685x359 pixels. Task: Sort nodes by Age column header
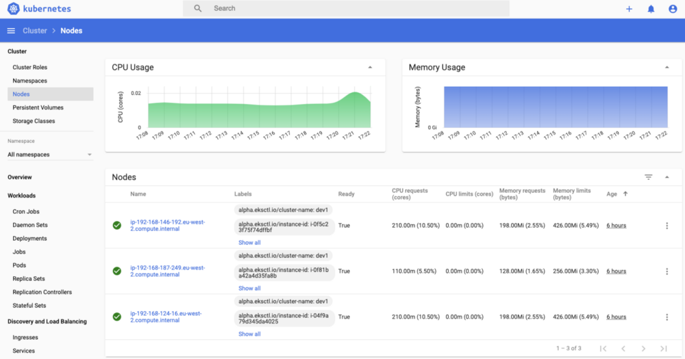612,194
